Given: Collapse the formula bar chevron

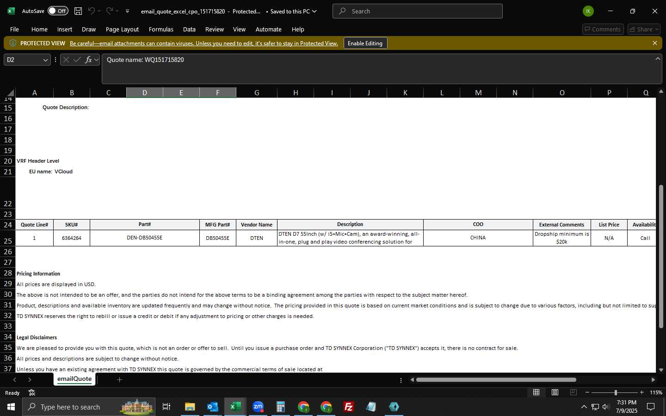Looking at the screenshot, I should 658,59.
